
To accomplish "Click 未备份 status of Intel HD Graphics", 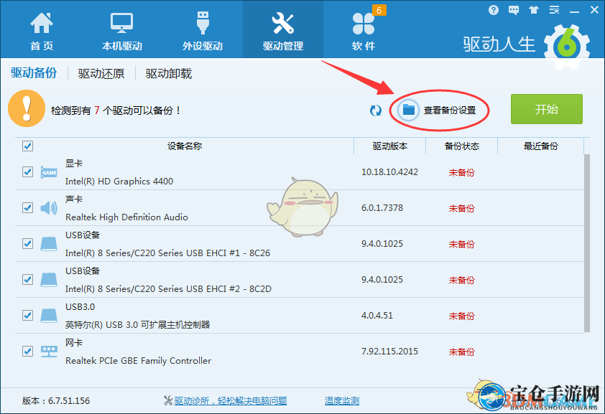I will point(461,172).
